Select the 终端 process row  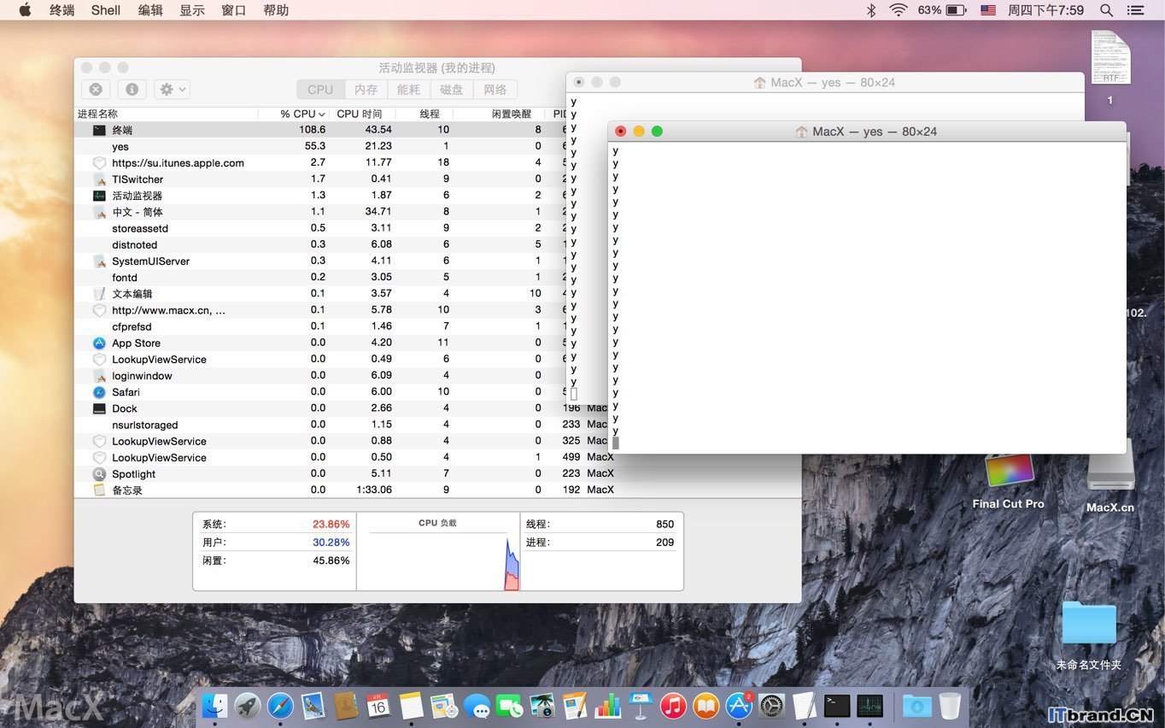(x=320, y=130)
